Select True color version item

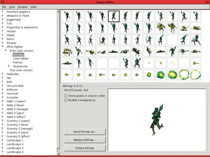tap(21, 70)
